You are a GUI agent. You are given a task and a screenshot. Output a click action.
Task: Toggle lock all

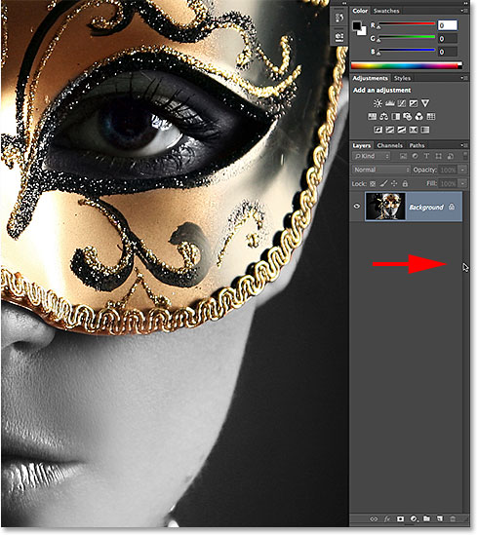coord(405,183)
